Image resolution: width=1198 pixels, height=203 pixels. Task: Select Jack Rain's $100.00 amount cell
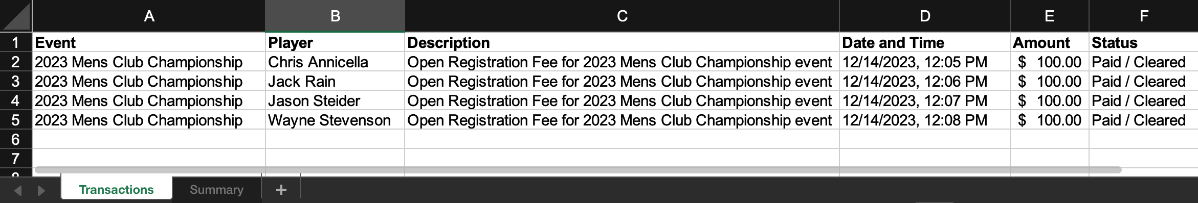pyautogui.click(x=1050, y=81)
